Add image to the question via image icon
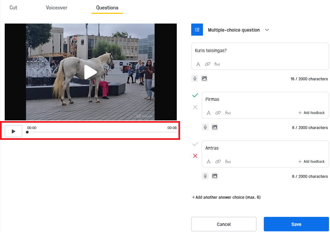Image resolution: width=330 pixels, height=232 pixels. tap(204, 79)
